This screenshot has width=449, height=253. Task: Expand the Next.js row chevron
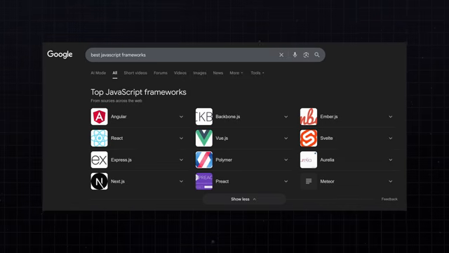(181, 181)
